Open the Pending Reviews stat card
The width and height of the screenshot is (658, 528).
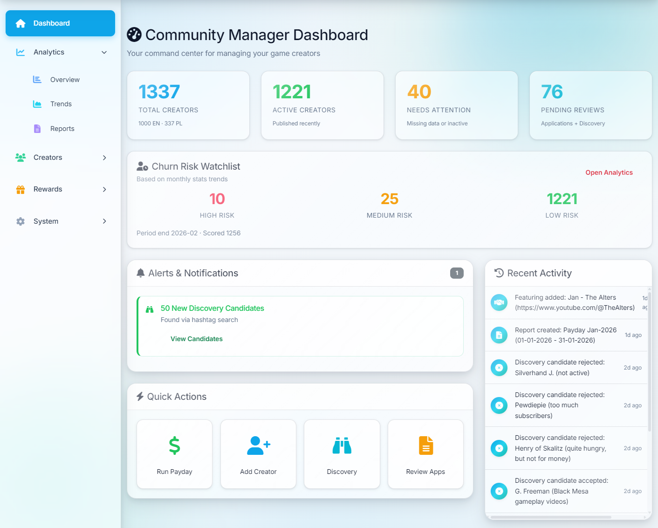click(x=590, y=105)
